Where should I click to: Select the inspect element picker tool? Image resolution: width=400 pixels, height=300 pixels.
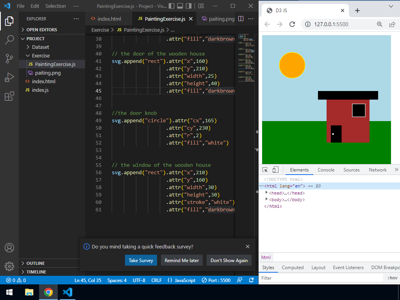point(265,170)
